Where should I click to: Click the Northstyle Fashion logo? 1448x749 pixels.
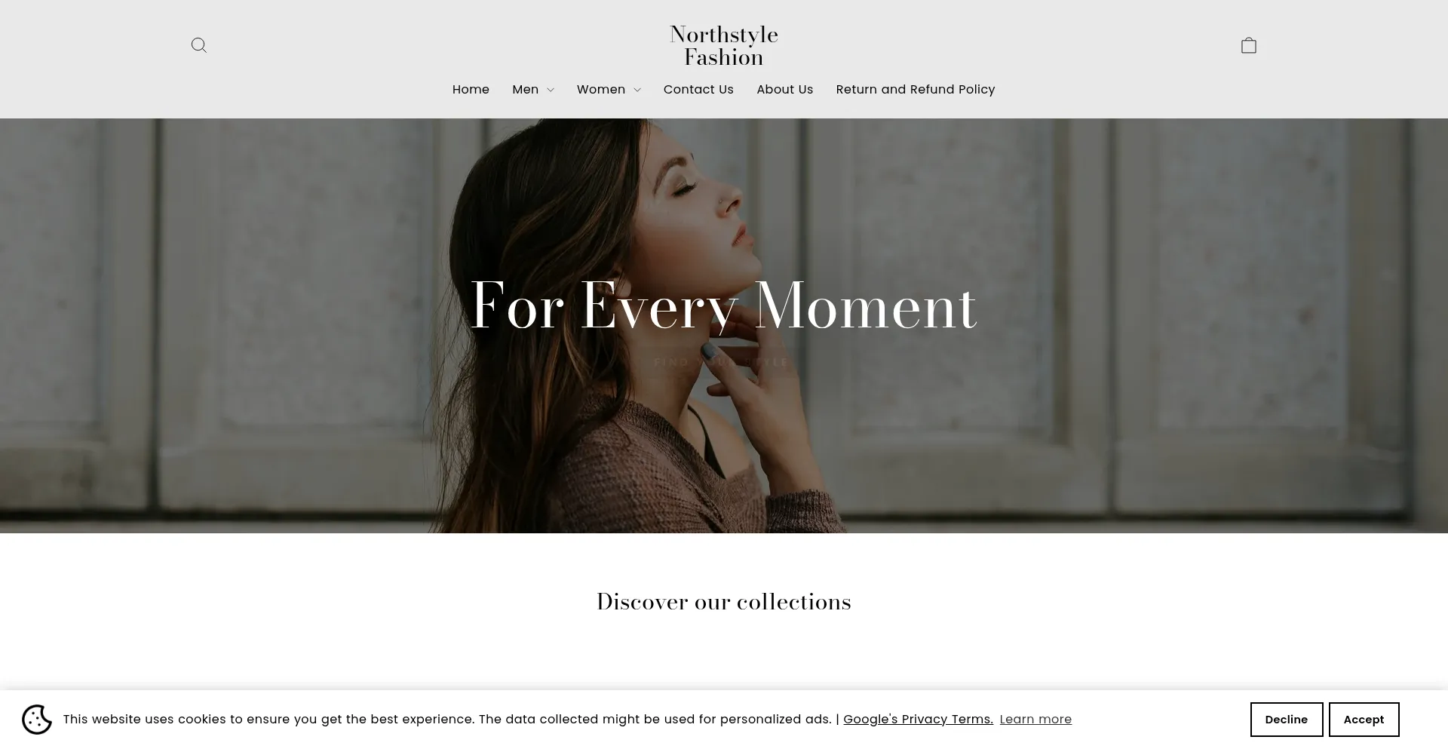point(724,46)
